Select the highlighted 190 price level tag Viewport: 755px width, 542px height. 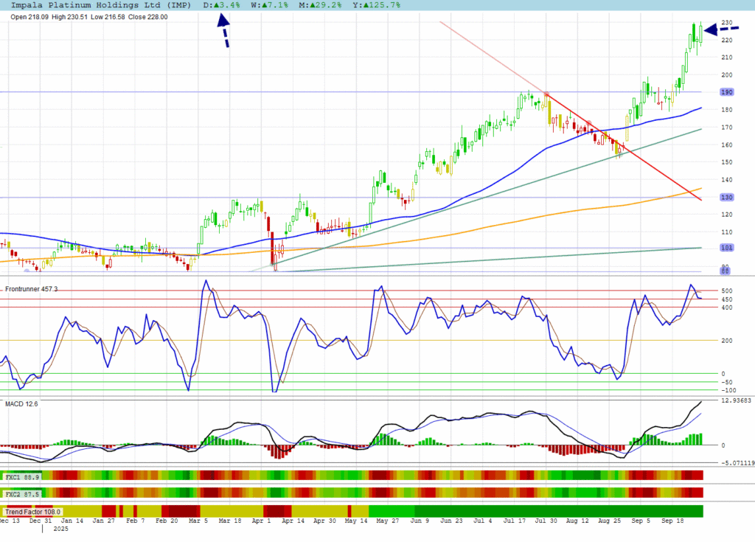point(727,92)
